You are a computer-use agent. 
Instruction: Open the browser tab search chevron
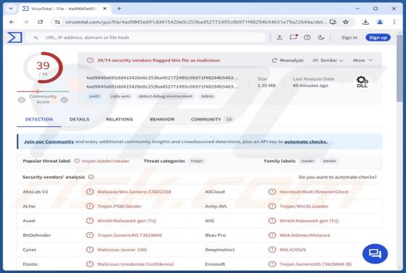pos(11,9)
